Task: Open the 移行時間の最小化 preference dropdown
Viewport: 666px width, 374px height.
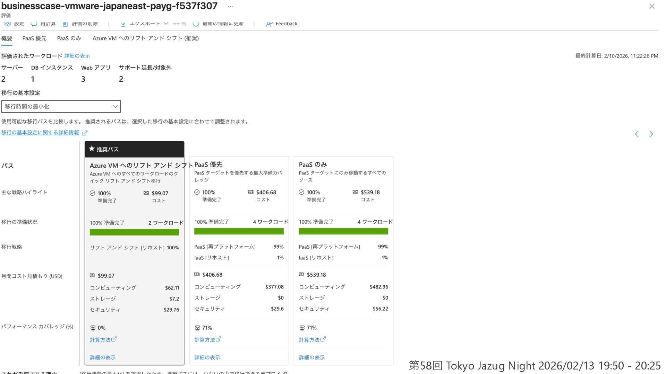Action: click(61, 106)
